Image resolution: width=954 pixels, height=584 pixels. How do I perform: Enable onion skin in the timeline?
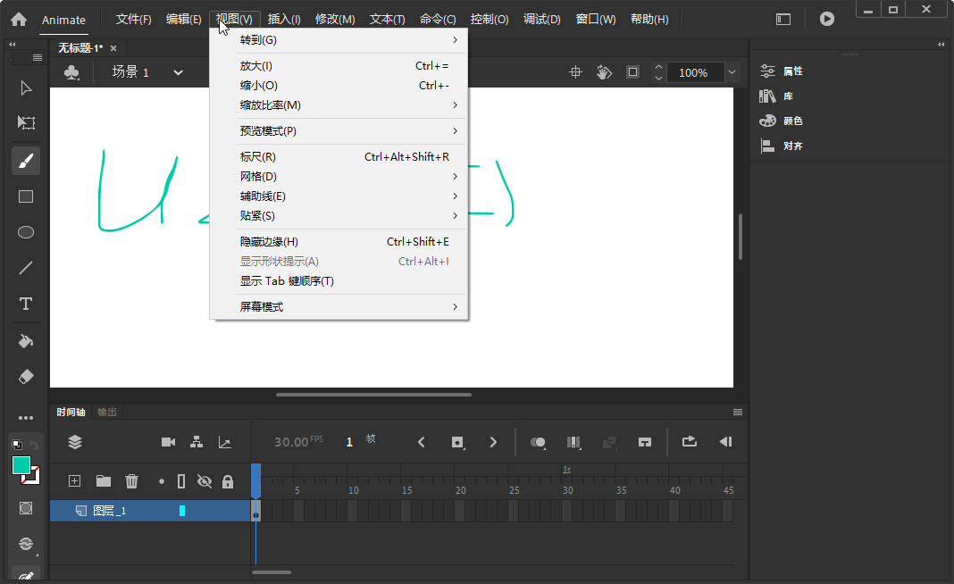537,441
